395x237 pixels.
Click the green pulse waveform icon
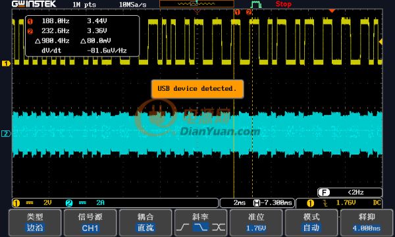click(x=256, y=5)
